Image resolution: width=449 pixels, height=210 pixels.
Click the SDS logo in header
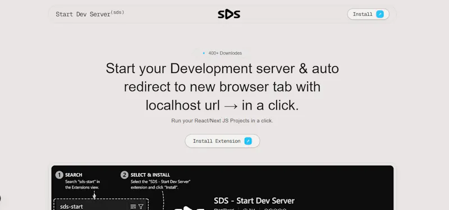pyautogui.click(x=229, y=15)
